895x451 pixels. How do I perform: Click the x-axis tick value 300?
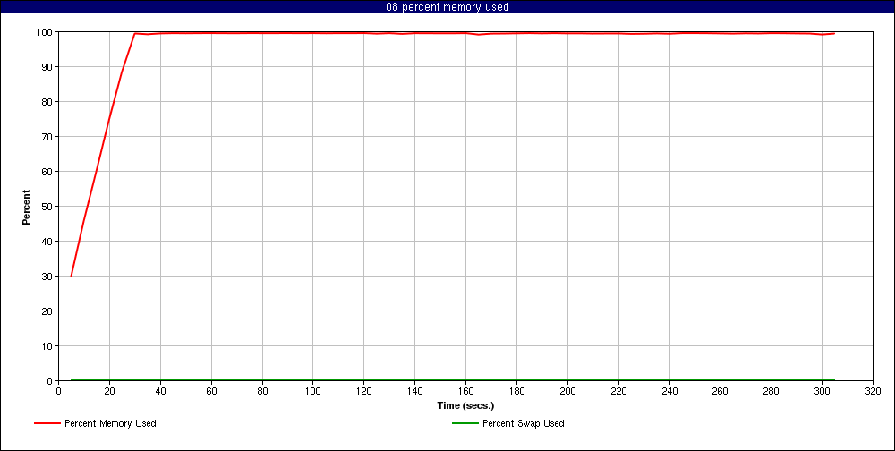(x=822, y=391)
